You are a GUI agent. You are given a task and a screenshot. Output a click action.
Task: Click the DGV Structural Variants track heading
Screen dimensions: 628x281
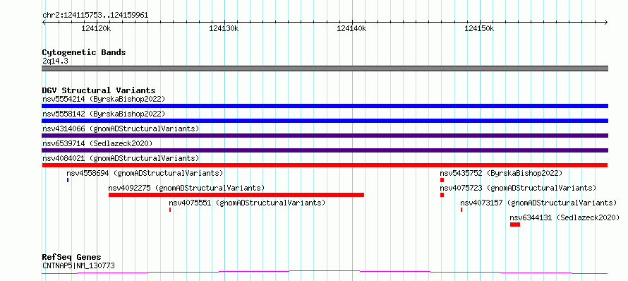[x=99, y=90]
